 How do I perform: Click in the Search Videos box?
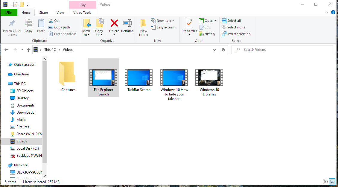tap(282, 50)
